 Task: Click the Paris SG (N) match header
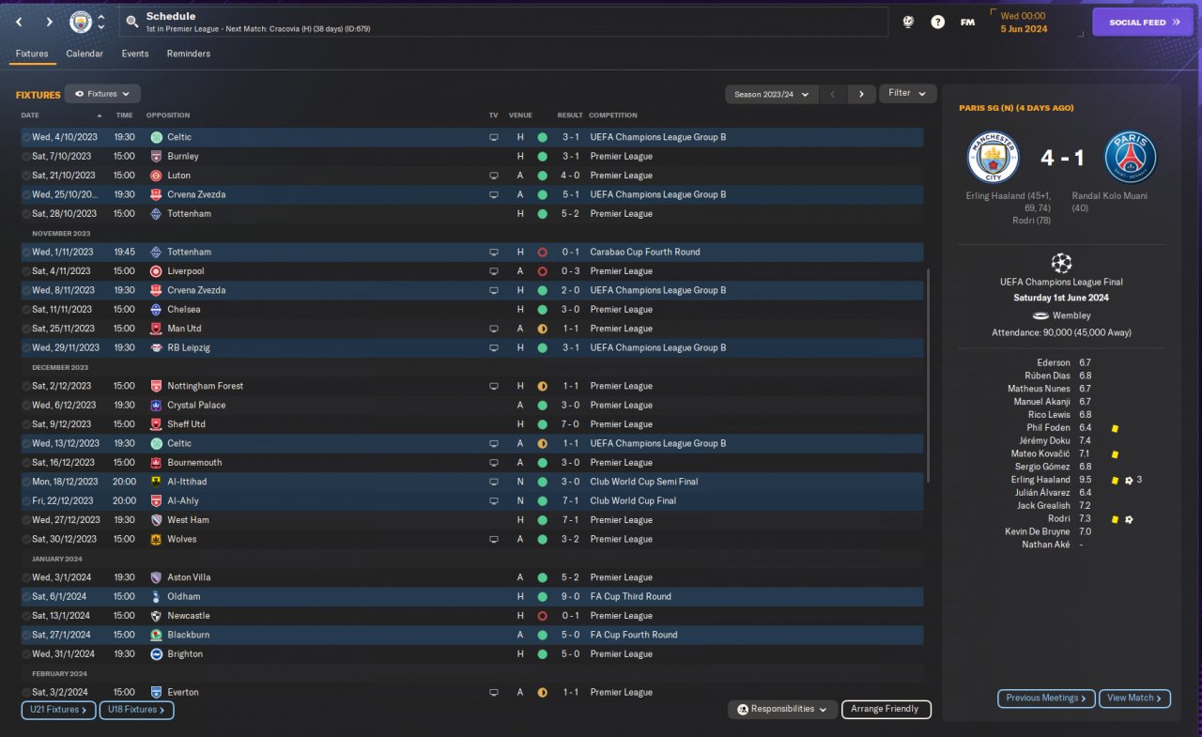coord(1016,108)
